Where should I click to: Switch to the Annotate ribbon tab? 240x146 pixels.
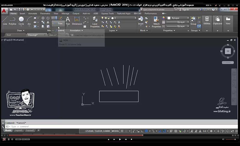coord(33,13)
